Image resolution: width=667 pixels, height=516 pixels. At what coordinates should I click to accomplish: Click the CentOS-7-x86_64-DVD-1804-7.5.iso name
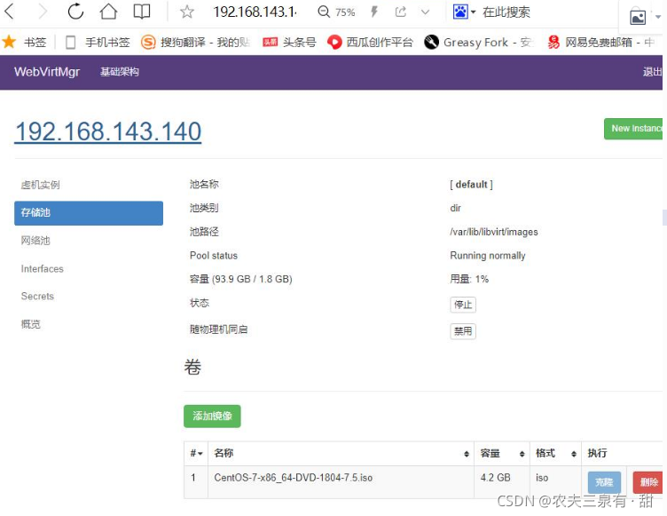(293, 478)
